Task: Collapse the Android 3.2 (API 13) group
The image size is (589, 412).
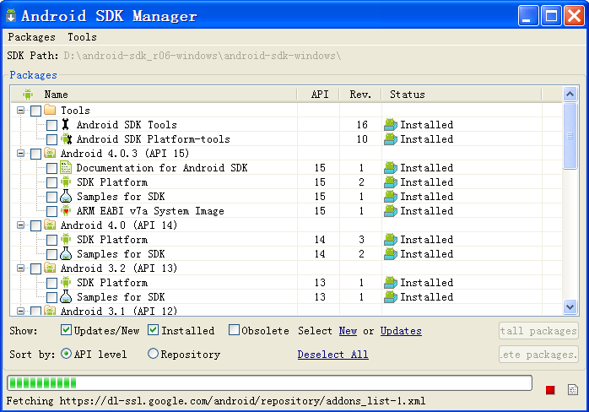Action: [x=21, y=268]
